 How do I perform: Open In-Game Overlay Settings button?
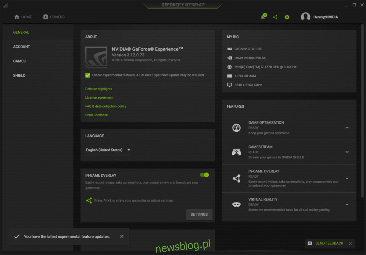[199, 214]
